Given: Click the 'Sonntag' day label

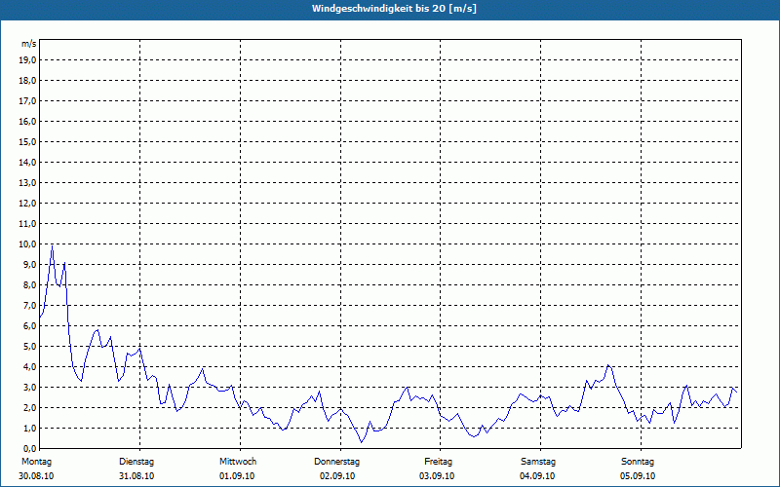Looking at the screenshot, I should 638,462.
